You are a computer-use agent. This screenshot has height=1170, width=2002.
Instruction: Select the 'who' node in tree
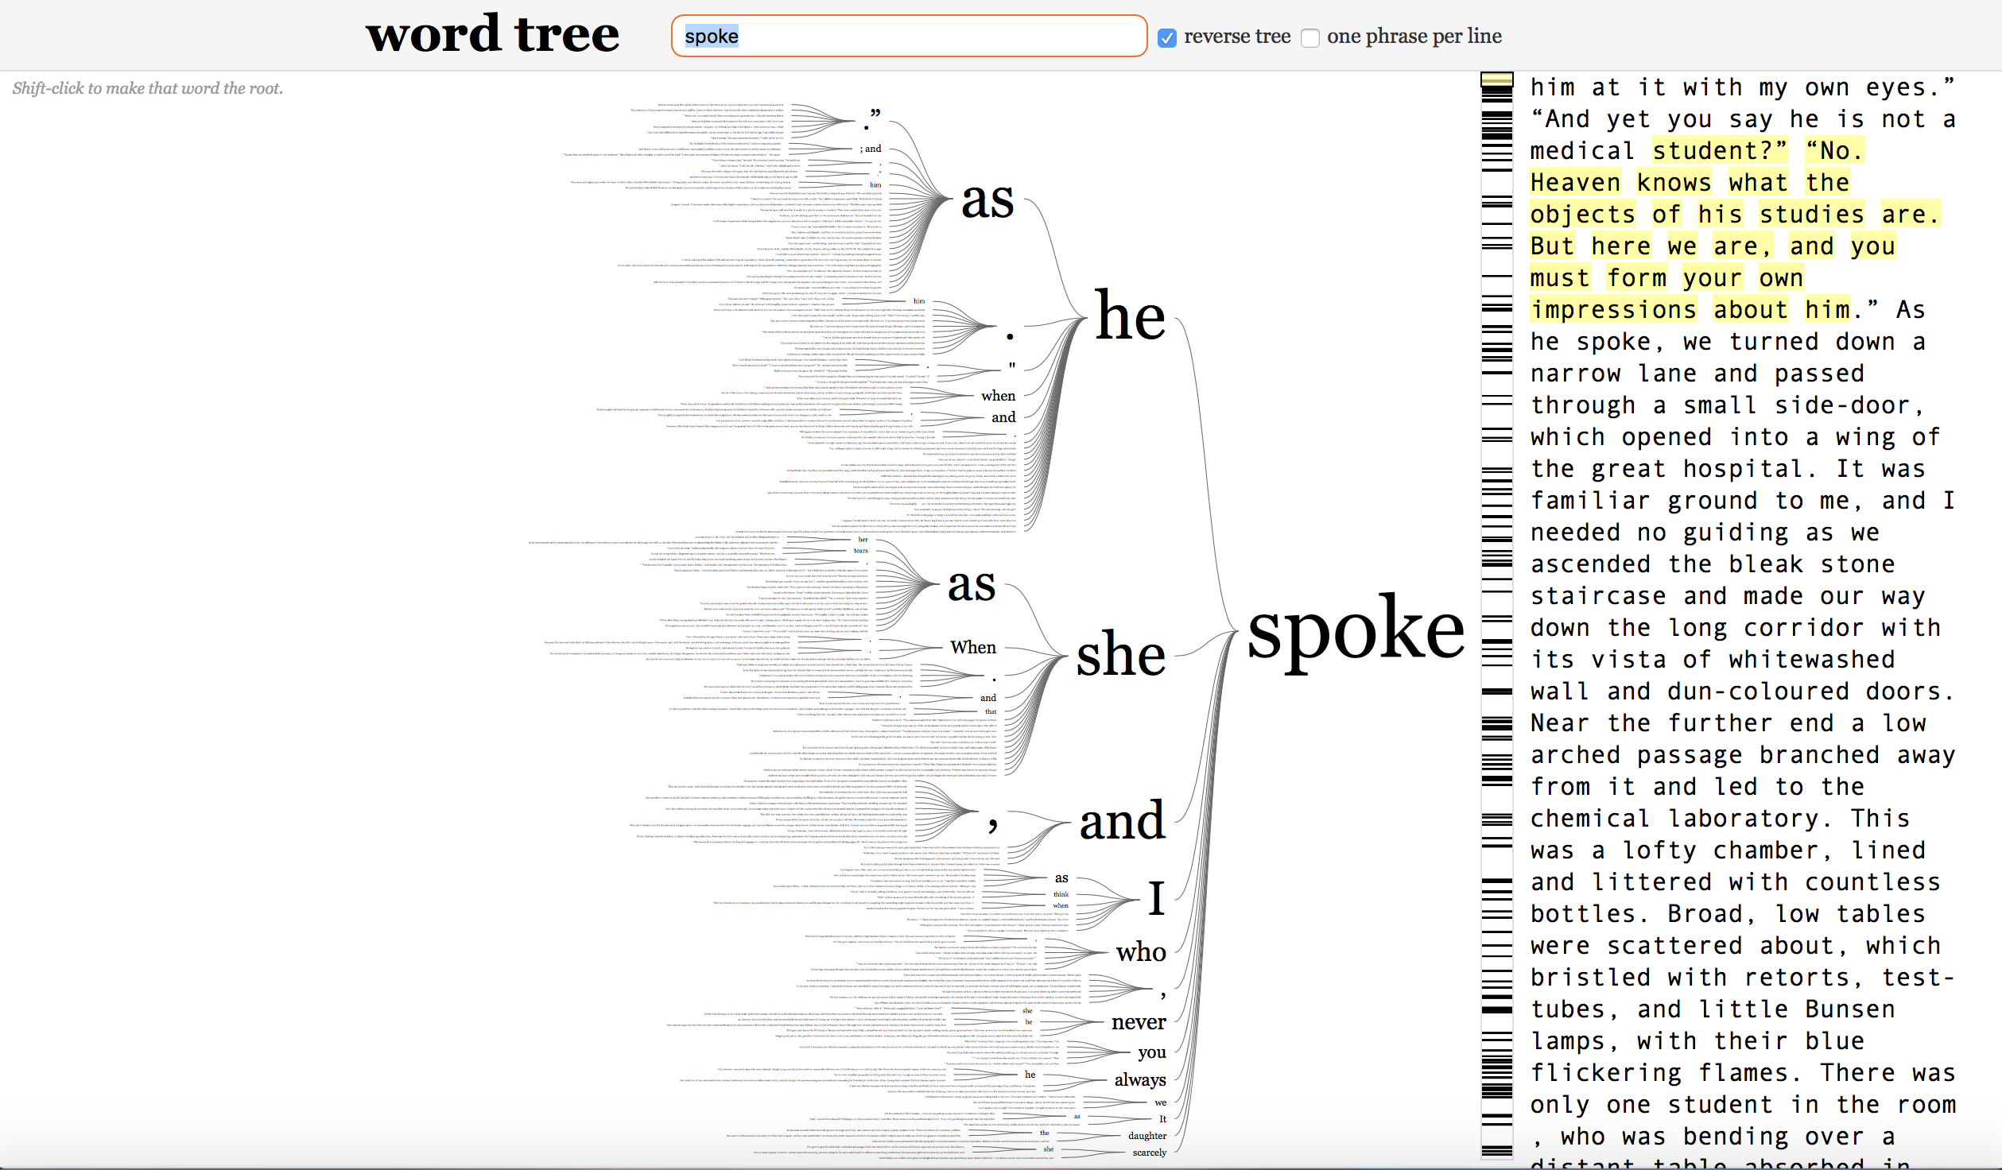[x=1140, y=951]
